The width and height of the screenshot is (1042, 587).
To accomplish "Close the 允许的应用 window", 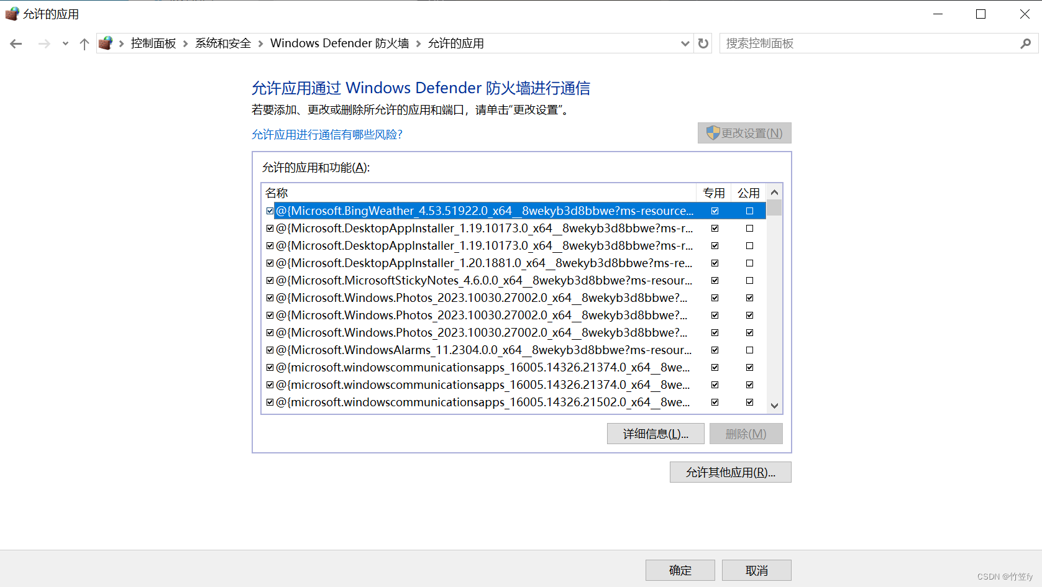I will [1025, 14].
